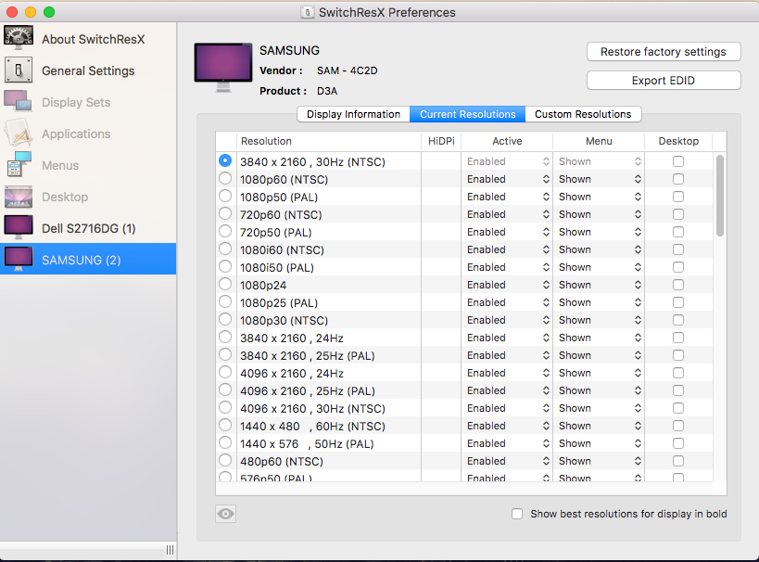Select the 4096 x 2160, 30Hz (NTSC) radio
The width and height of the screenshot is (759, 562).
[x=225, y=407]
